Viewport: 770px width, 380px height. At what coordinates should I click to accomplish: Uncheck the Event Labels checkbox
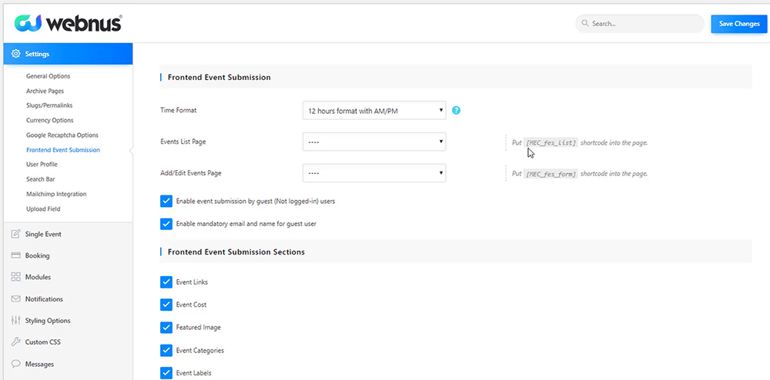pos(166,372)
